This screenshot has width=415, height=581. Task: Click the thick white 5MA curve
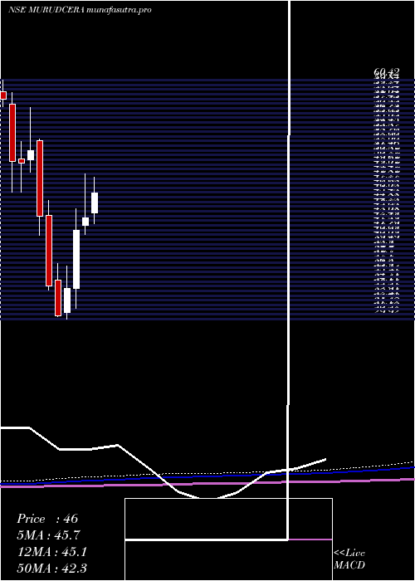pyautogui.click(x=163, y=463)
